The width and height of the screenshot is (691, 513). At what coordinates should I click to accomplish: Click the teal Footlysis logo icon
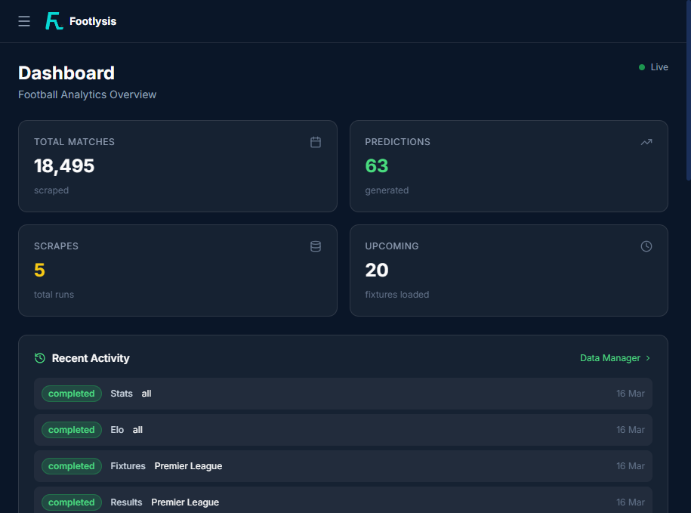click(52, 20)
